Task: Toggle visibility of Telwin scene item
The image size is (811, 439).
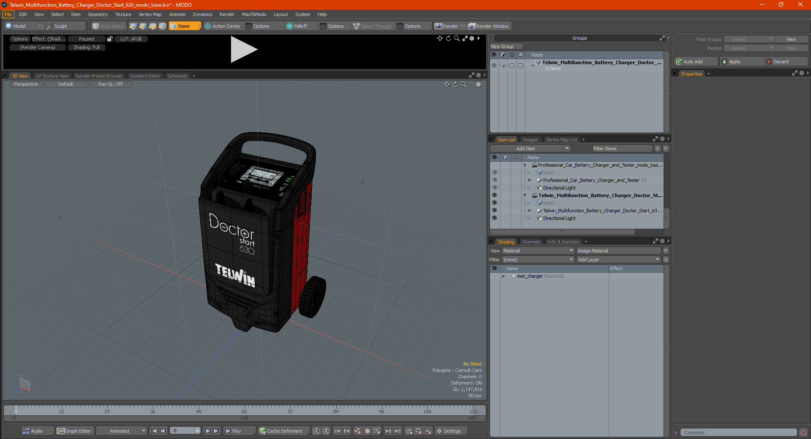Action: tap(494, 195)
